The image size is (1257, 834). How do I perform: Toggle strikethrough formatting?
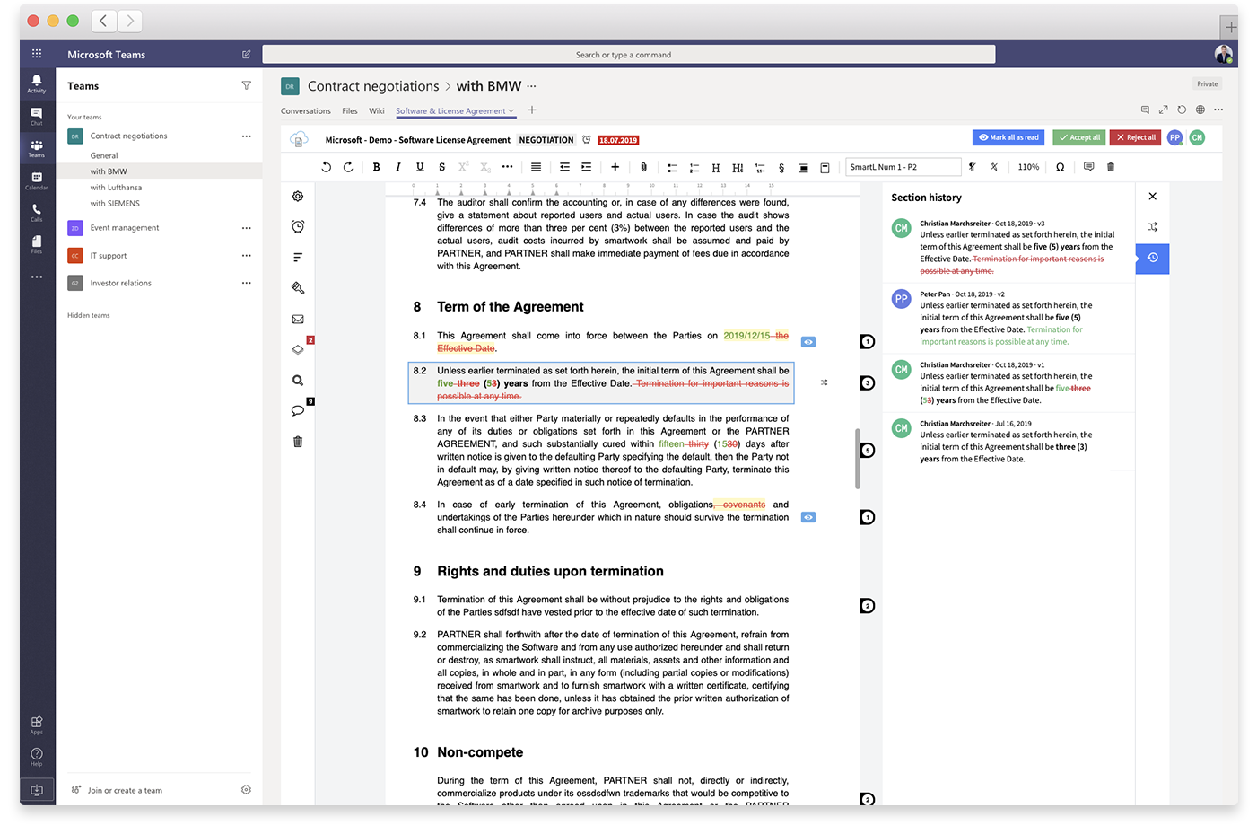[x=441, y=167]
